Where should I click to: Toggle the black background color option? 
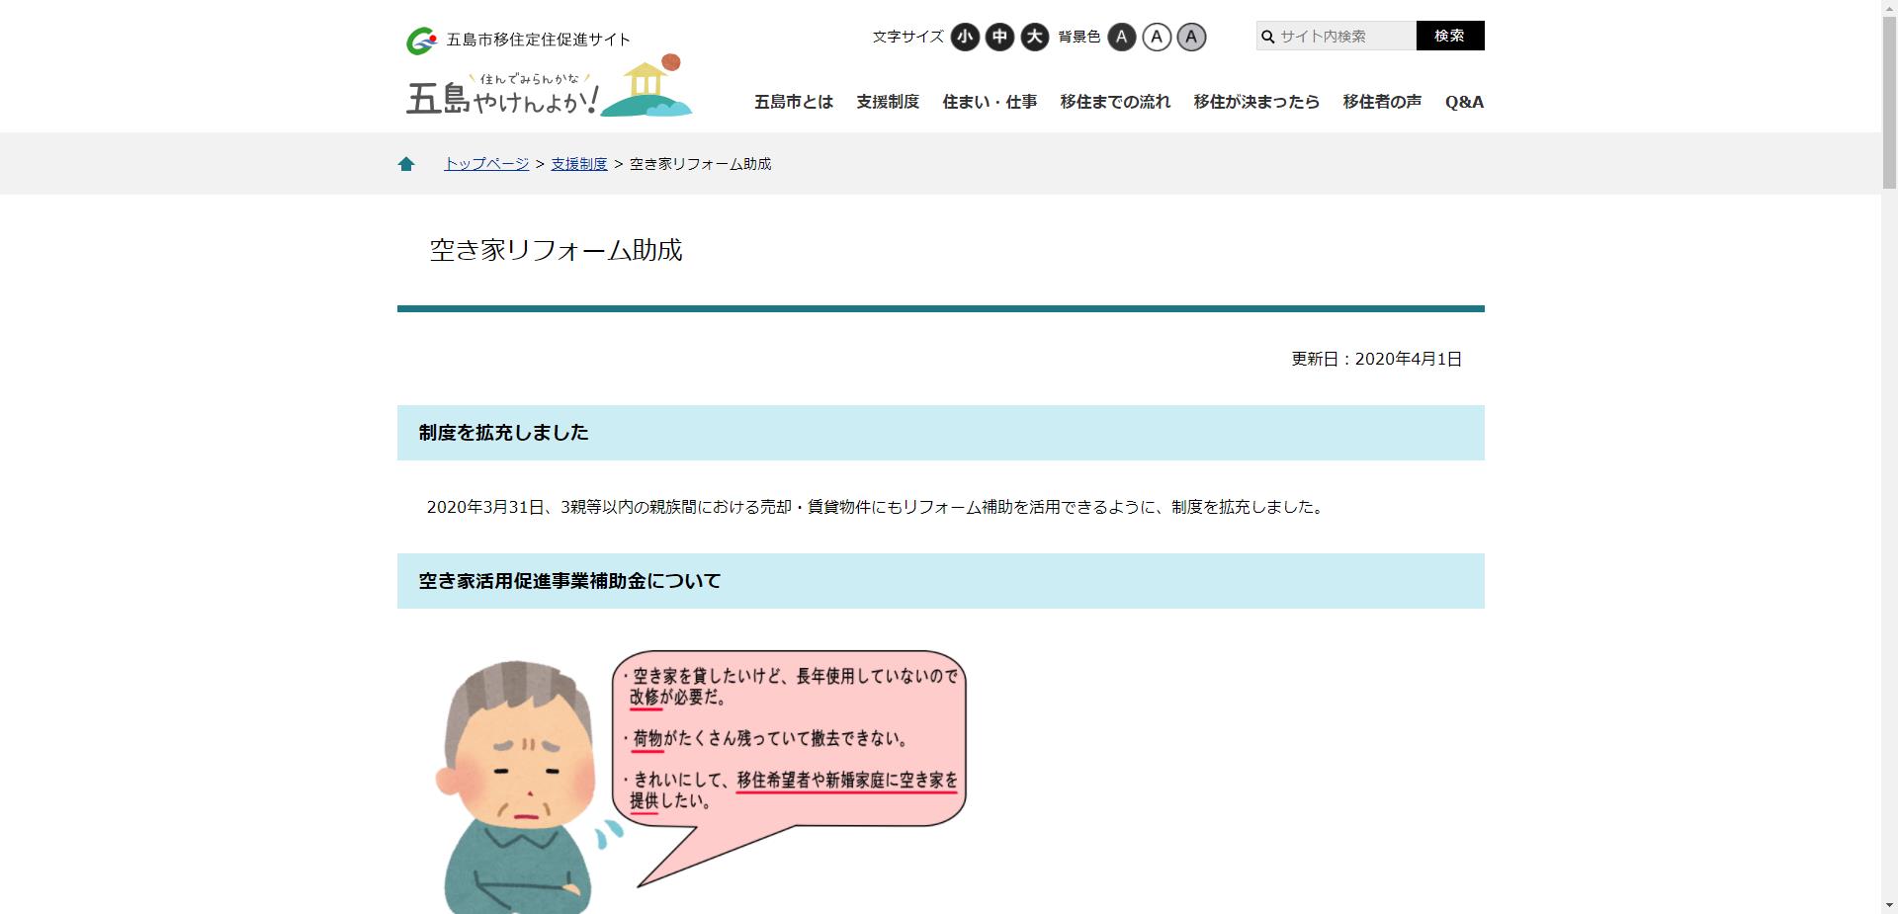tap(1122, 37)
